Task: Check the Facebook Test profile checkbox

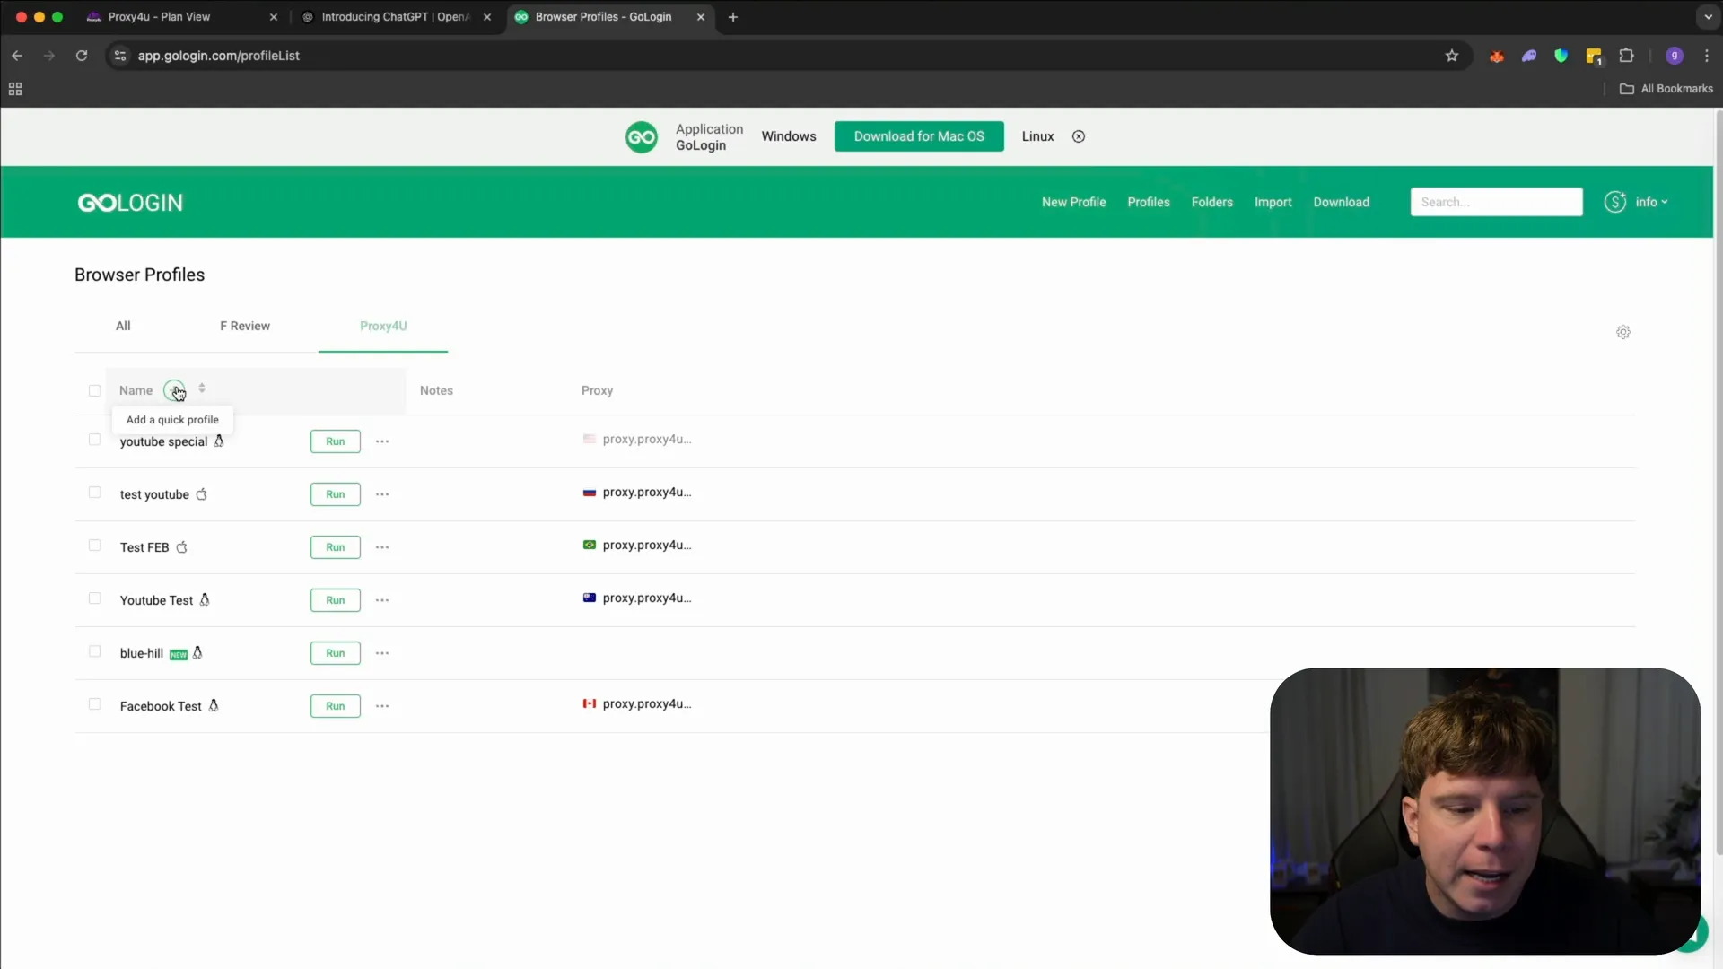Action: click(94, 704)
